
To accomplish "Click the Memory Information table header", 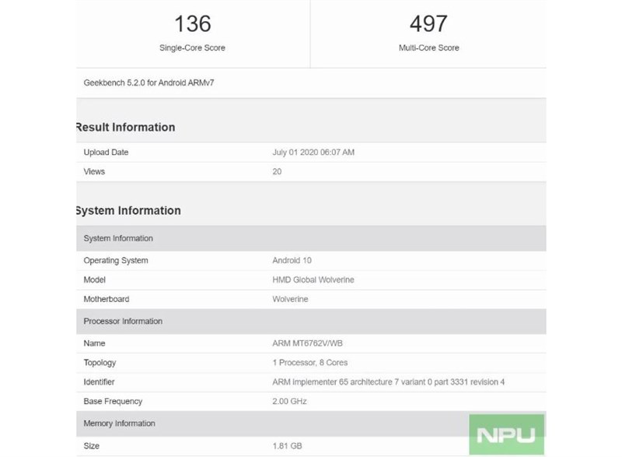I will click(x=311, y=424).
